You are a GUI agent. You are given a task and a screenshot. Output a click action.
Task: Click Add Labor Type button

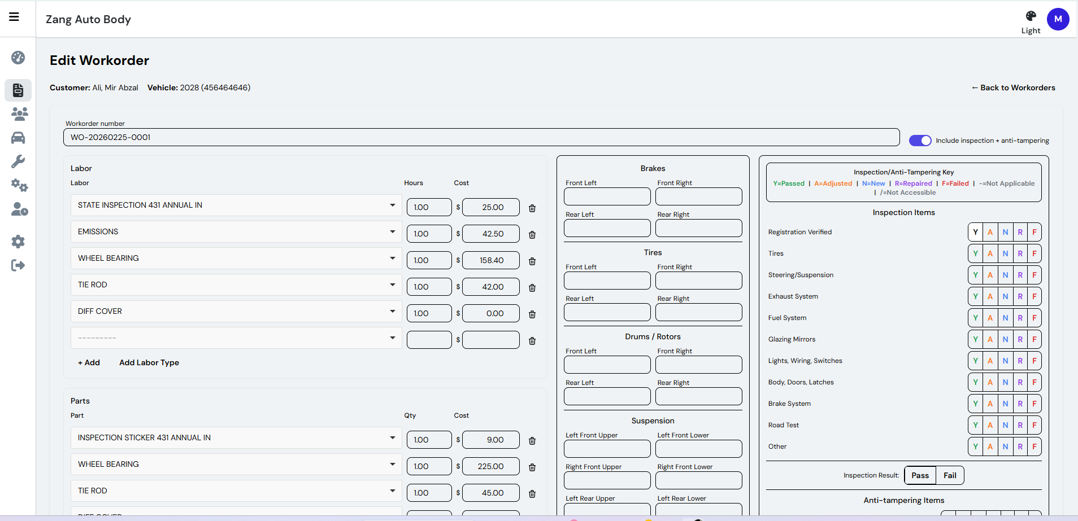click(x=149, y=362)
